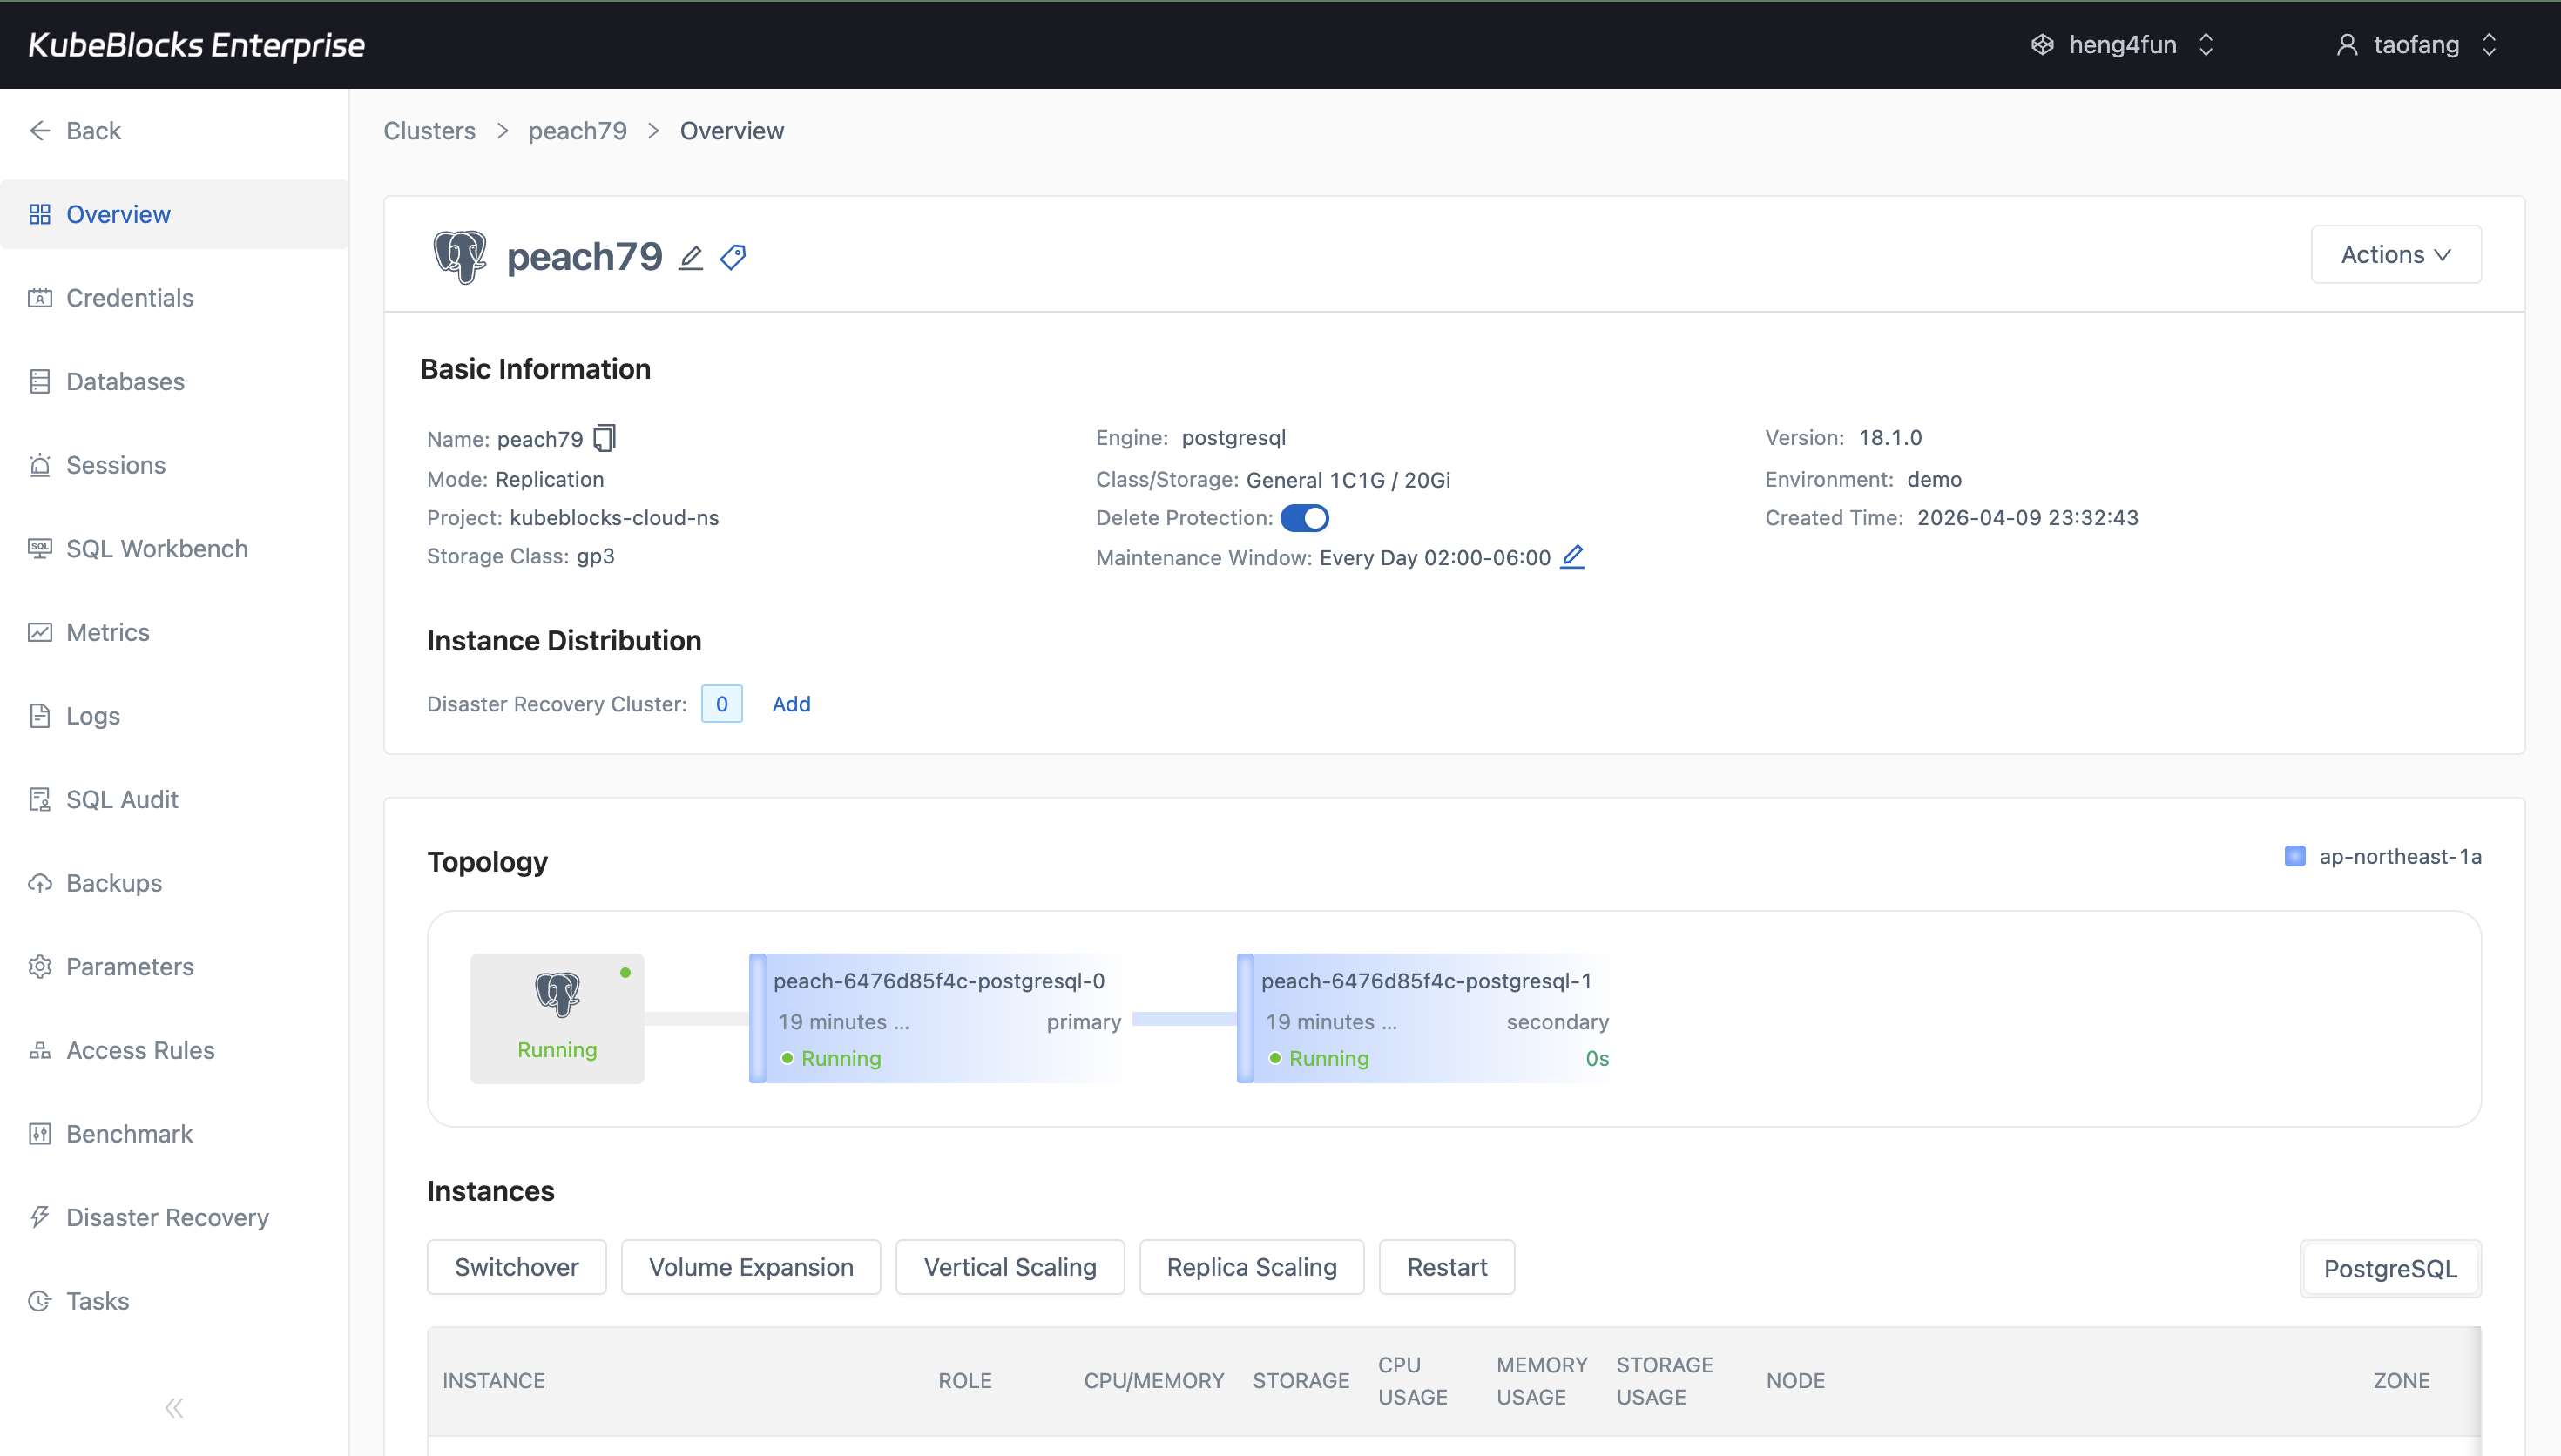Toggle the ap-northeast-1a zone checkbox
The image size is (2561, 1456).
pyautogui.click(x=2297, y=856)
